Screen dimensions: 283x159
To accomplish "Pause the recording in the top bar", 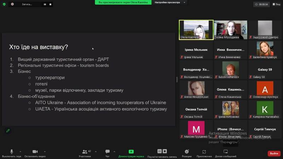I will click(x=45, y=4).
